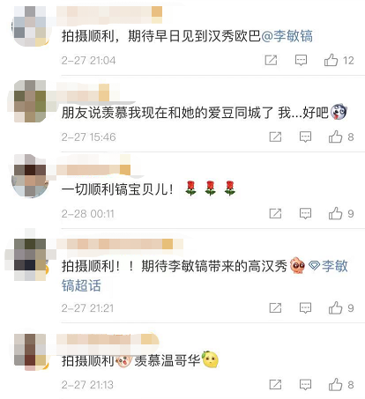Share the comment posted 2-27 21:04
365x399 pixels.
[271, 60]
